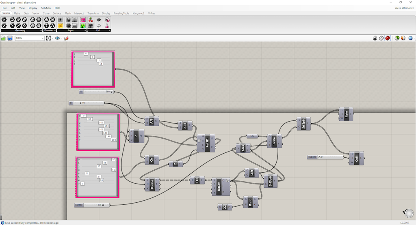Toggle wireframe preview mode
The height and width of the screenshot is (225, 416).
(x=381, y=38)
